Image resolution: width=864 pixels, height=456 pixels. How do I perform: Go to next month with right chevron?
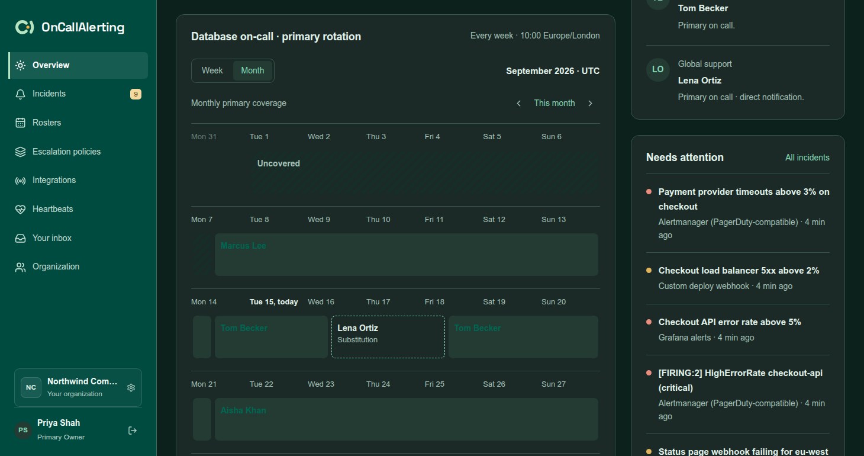point(590,103)
